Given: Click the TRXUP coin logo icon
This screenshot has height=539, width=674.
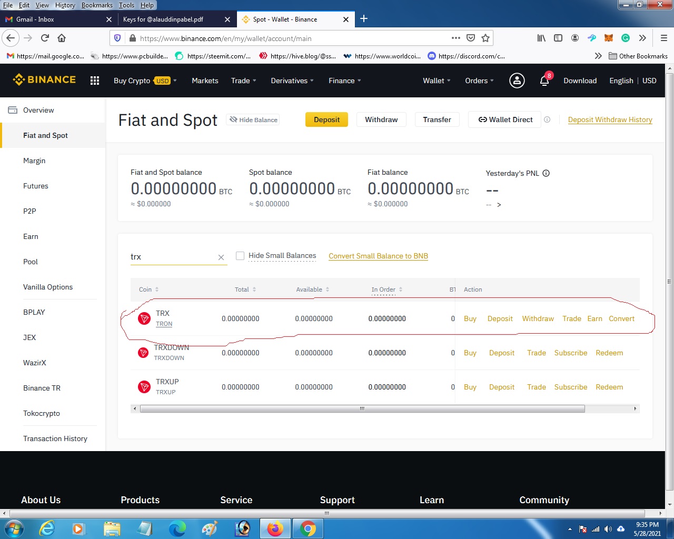Looking at the screenshot, I should 144,387.
